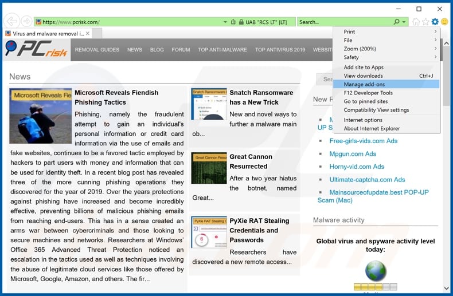Click the WEBSITE nav item
Image resolution: width=453 pixels, height=296 pixels.
tap(322, 50)
